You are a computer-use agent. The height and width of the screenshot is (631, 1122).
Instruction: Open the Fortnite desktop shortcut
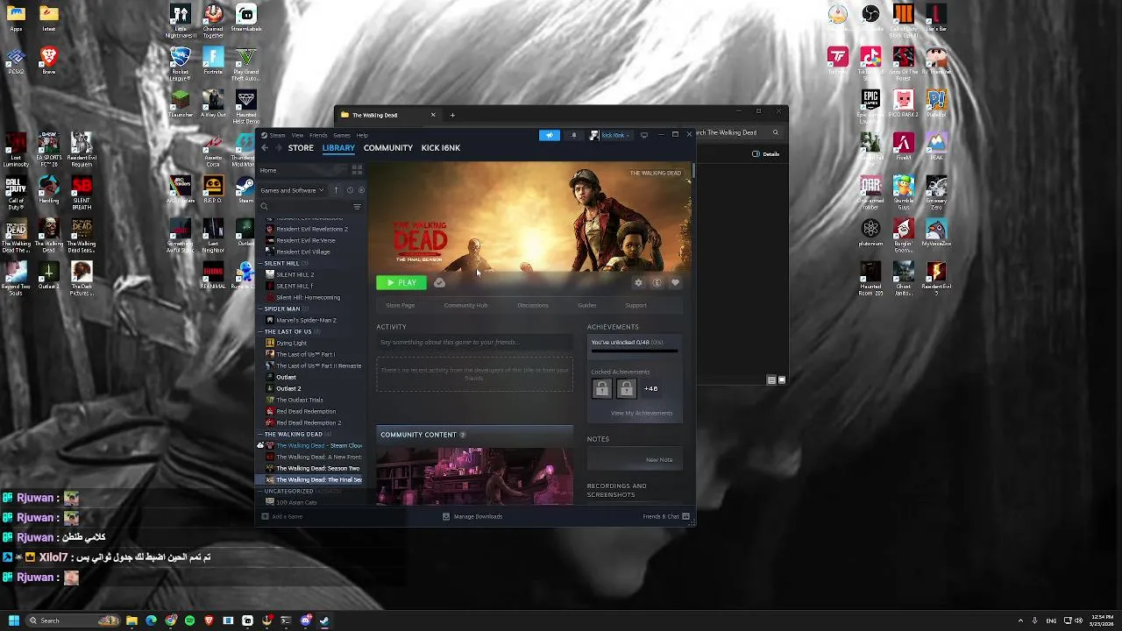[213, 63]
